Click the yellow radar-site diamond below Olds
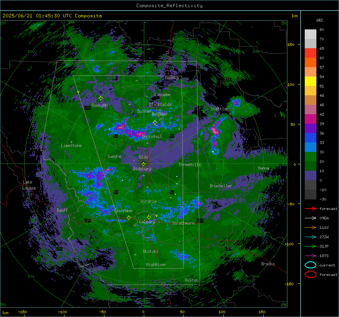The image size is (339, 317). [144, 164]
